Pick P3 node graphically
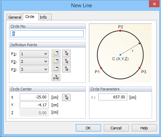161x137 pixels. (x=66, y=69)
